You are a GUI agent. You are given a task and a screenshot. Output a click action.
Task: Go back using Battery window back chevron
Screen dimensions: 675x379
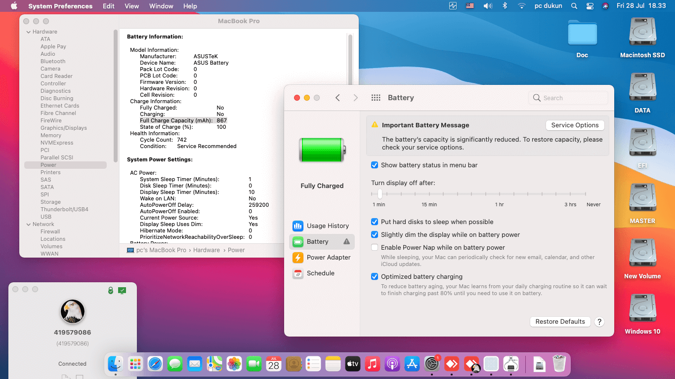tap(337, 98)
